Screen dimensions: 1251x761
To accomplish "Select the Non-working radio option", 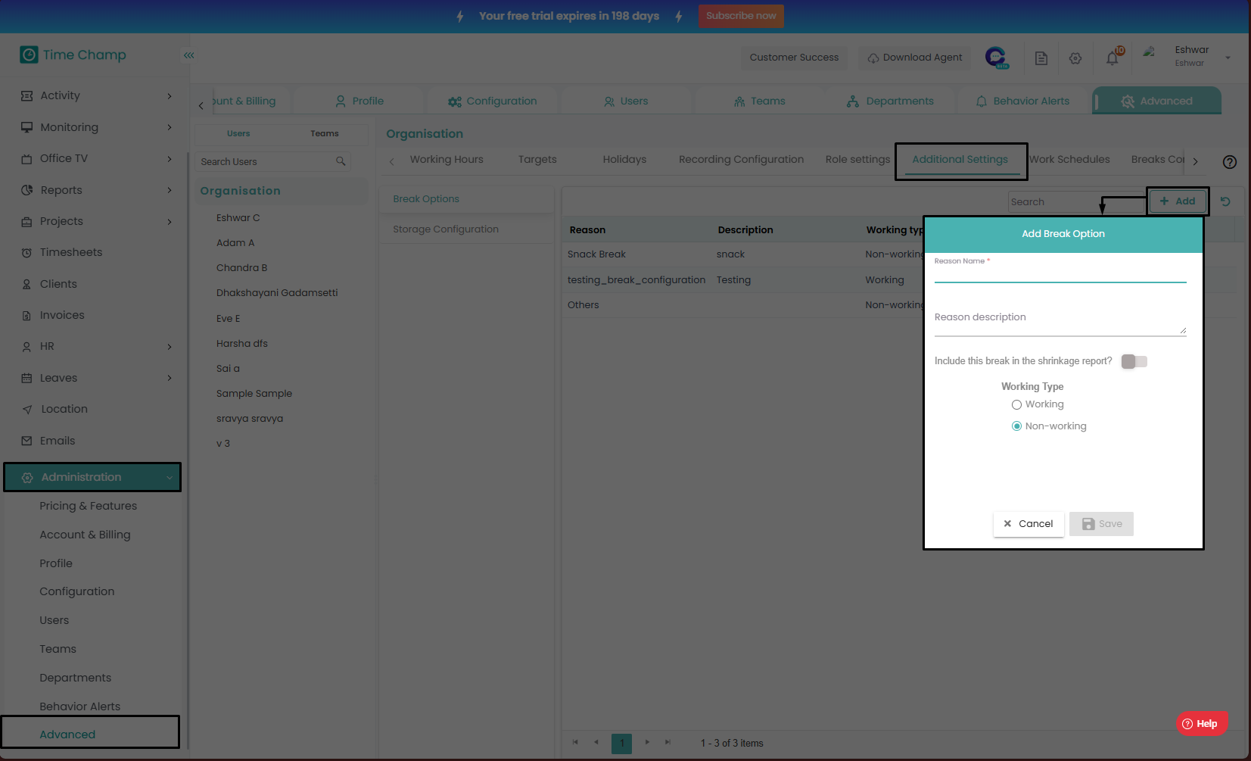I will [1016, 426].
